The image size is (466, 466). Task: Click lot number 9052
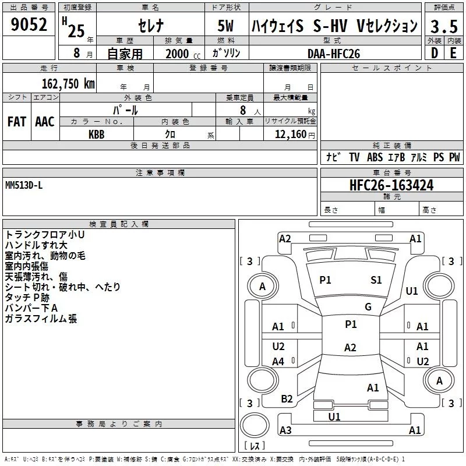[x=29, y=24]
